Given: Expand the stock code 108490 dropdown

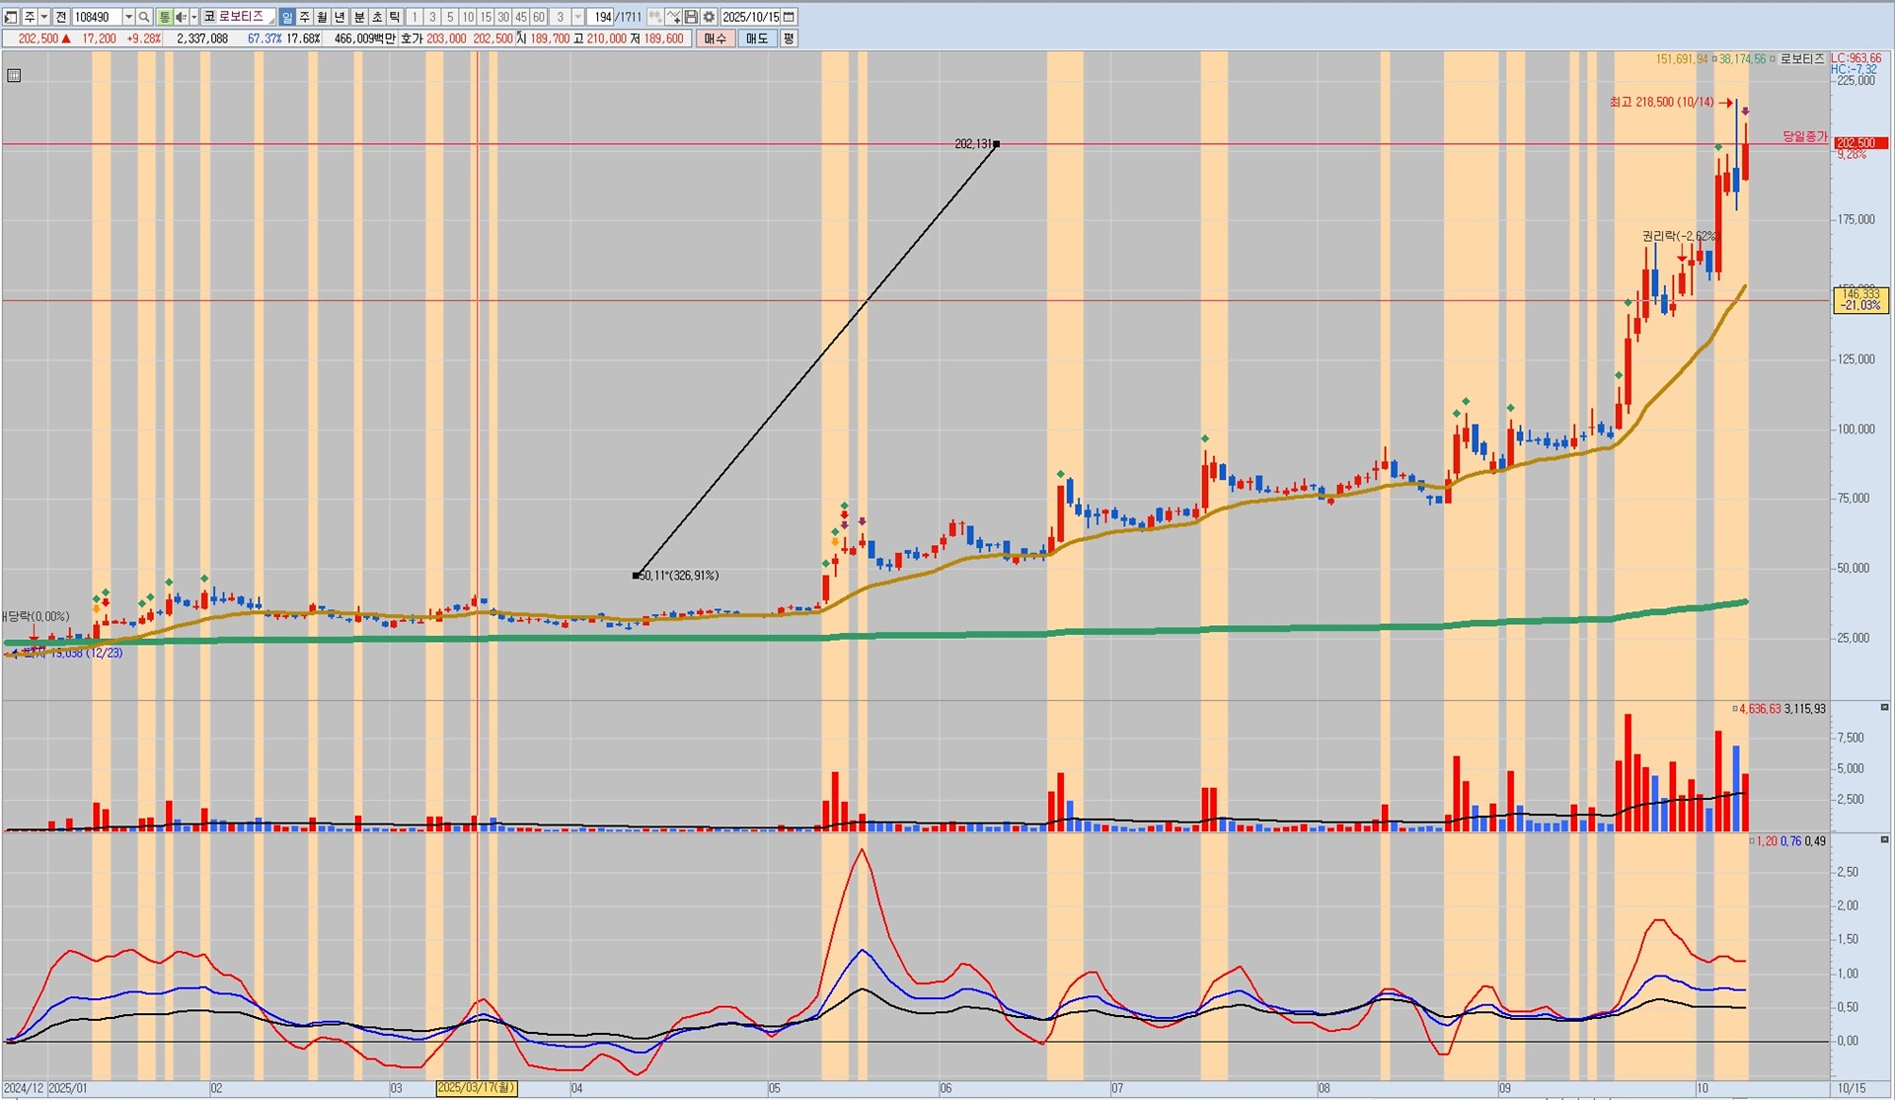Looking at the screenshot, I should pos(128,17).
